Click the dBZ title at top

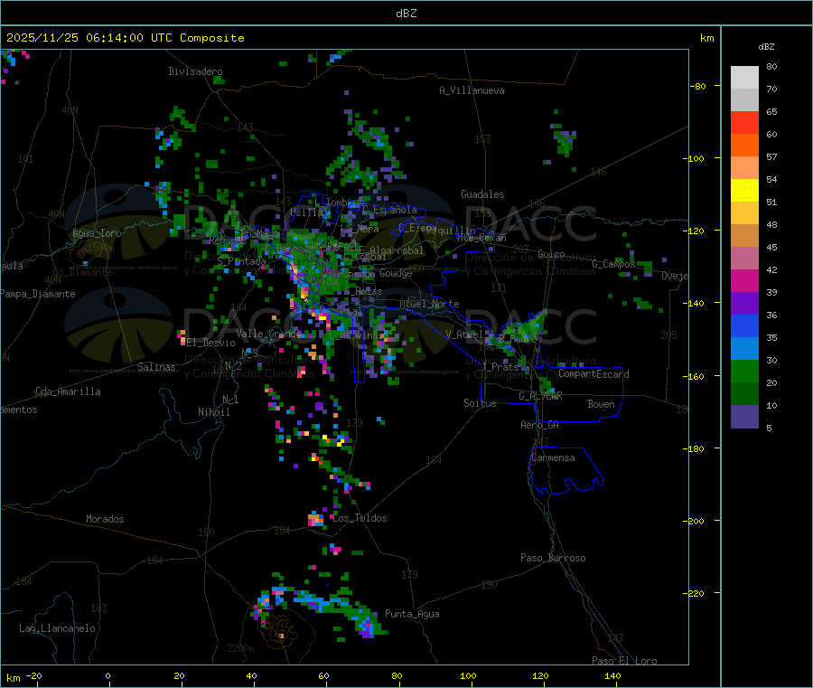pyautogui.click(x=406, y=14)
